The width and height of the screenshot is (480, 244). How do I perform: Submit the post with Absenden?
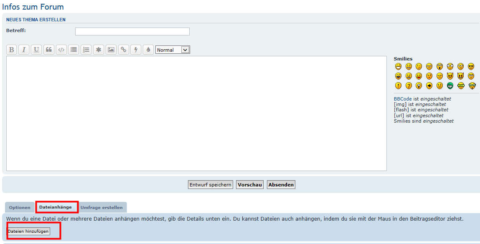[281, 185]
